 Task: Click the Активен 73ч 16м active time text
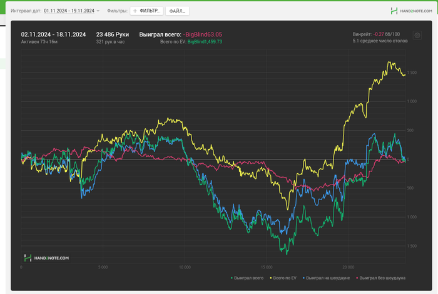(39, 42)
